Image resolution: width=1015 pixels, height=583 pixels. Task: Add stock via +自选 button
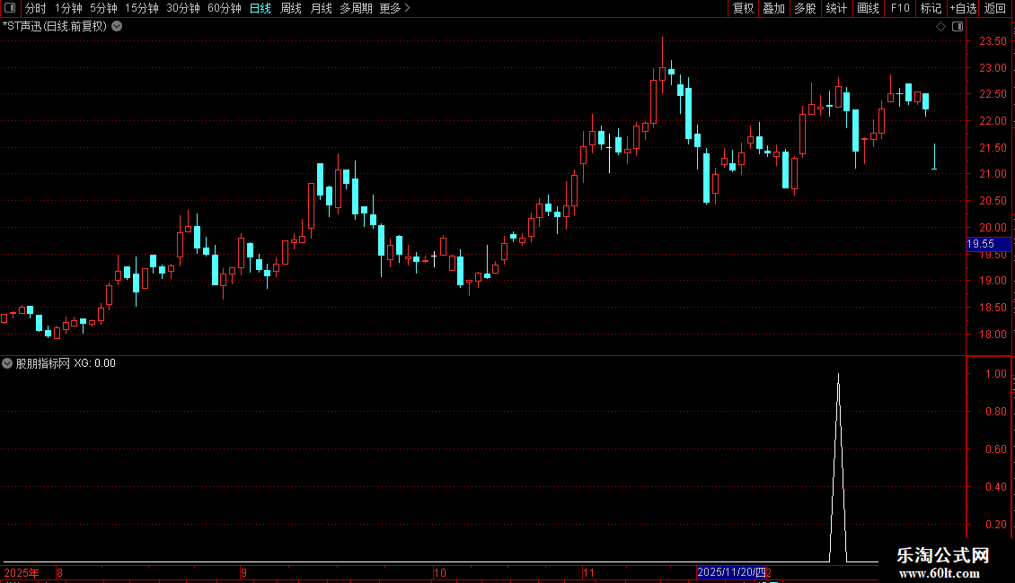[x=963, y=8]
